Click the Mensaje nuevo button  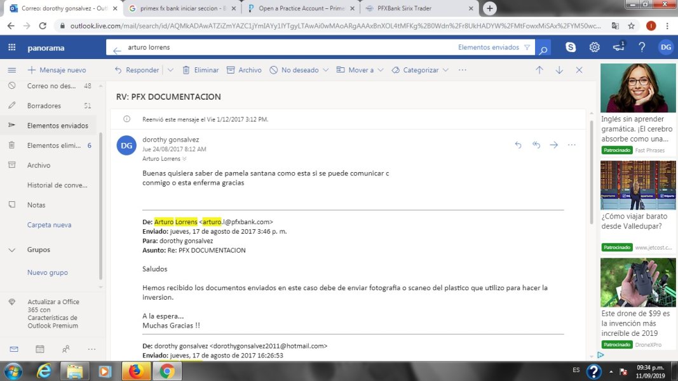[x=57, y=70]
